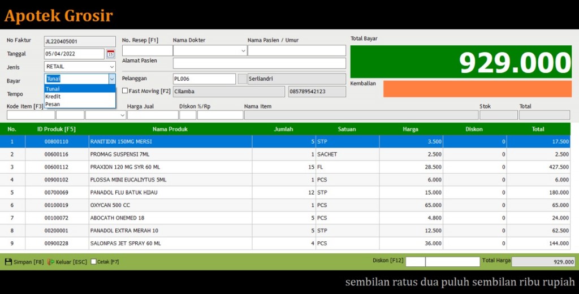Tick the Cetak print checkbox
579x294 pixels.
94,262
